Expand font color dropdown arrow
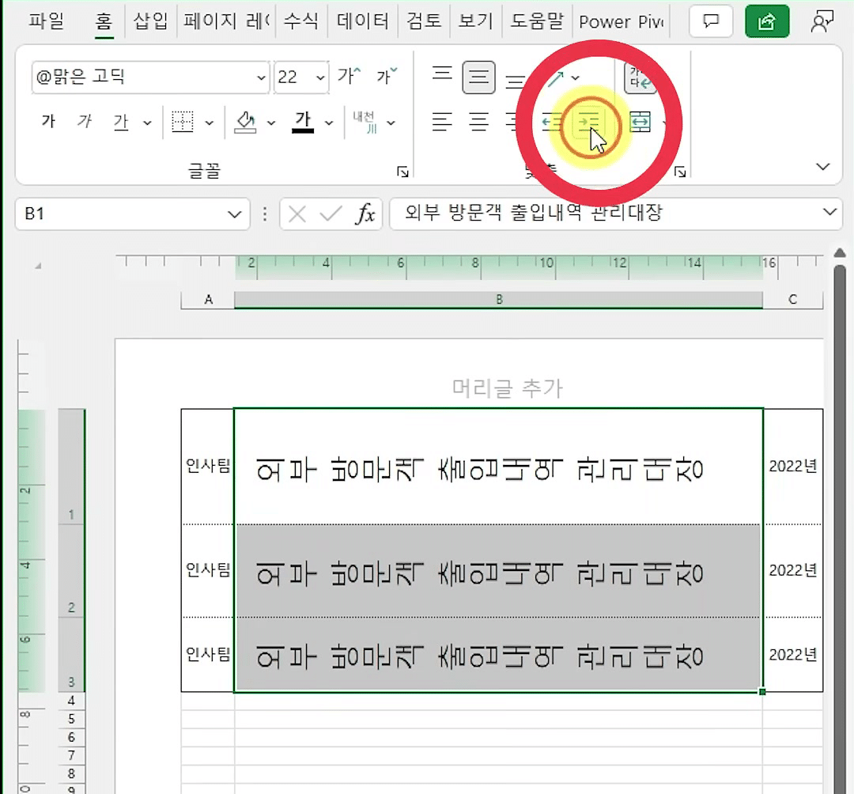The height and width of the screenshot is (794, 854). (329, 123)
